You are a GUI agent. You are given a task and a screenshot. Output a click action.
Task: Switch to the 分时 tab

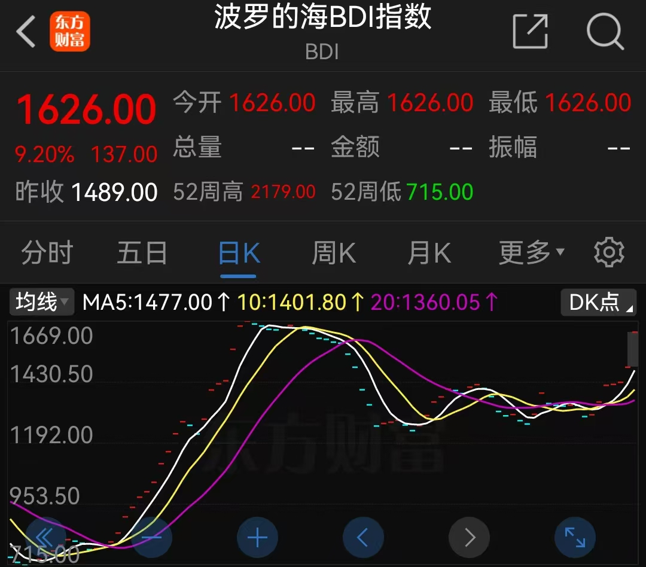tap(46, 252)
